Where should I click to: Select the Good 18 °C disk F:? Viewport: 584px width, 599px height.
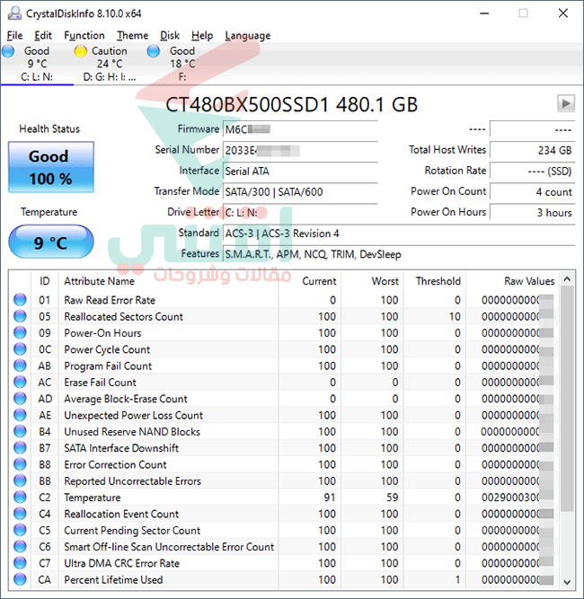click(181, 64)
